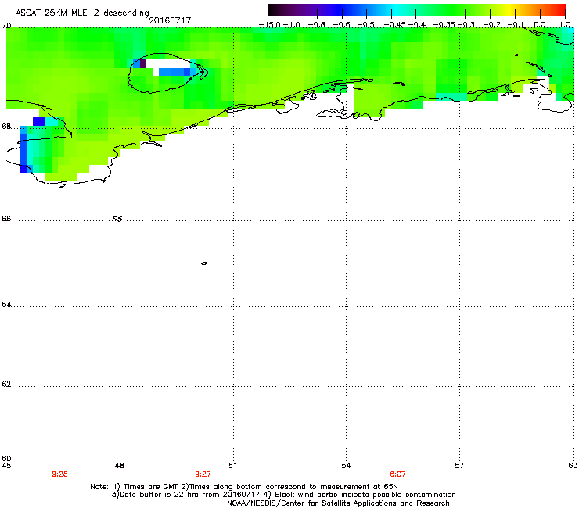Click latitude label 66
This screenshot has width=579, height=508.
click(6, 219)
